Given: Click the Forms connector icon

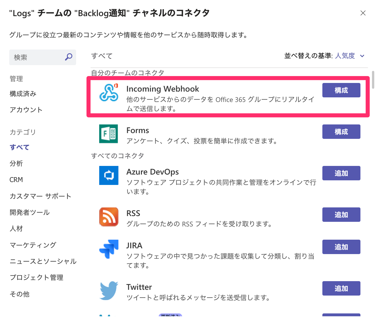Looking at the screenshot, I should coord(109,134).
